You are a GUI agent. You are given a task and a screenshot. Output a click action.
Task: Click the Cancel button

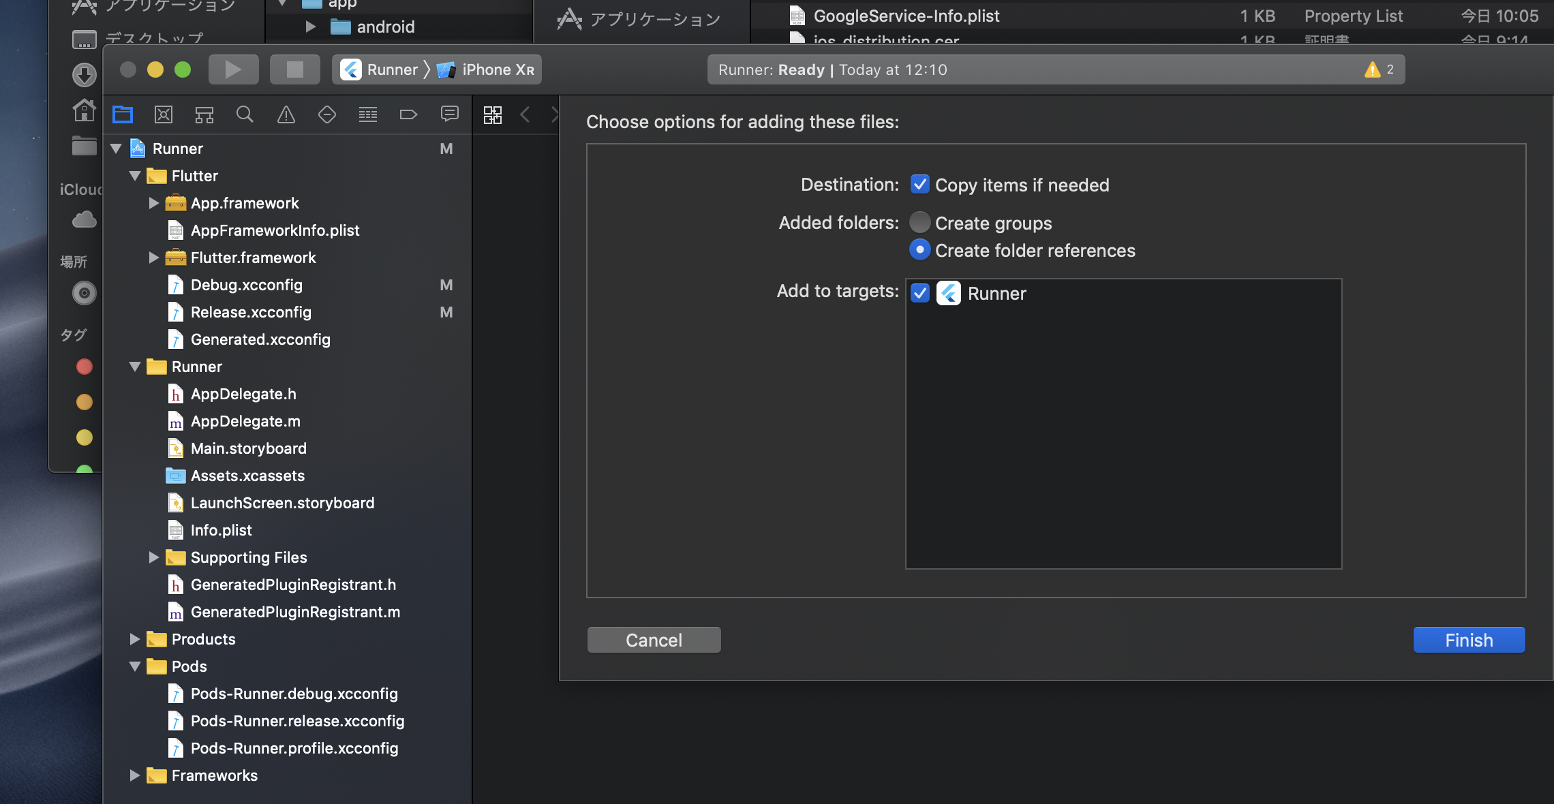(654, 640)
